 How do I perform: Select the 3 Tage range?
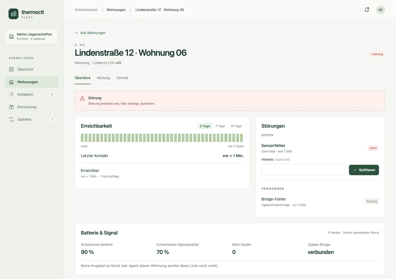coord(205,126)
